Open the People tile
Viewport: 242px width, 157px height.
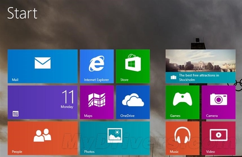43,138
